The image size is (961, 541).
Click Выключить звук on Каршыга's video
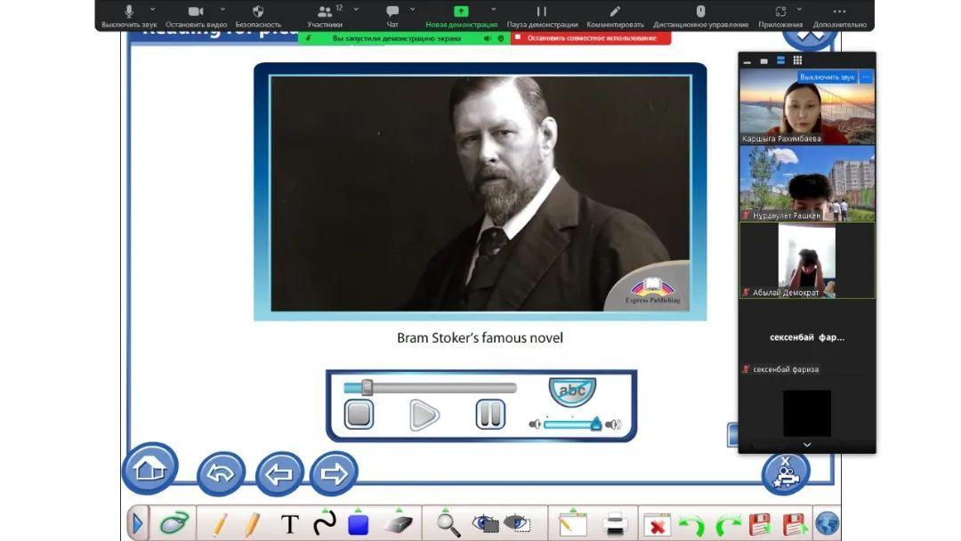(x=827, y=77)
